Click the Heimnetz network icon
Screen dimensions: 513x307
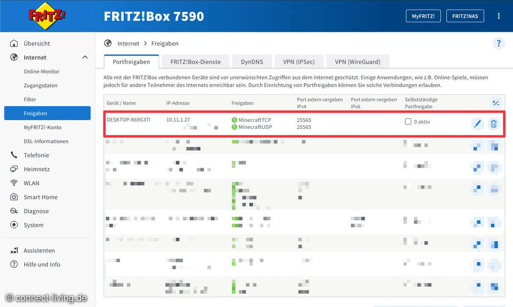coord(14,169)
